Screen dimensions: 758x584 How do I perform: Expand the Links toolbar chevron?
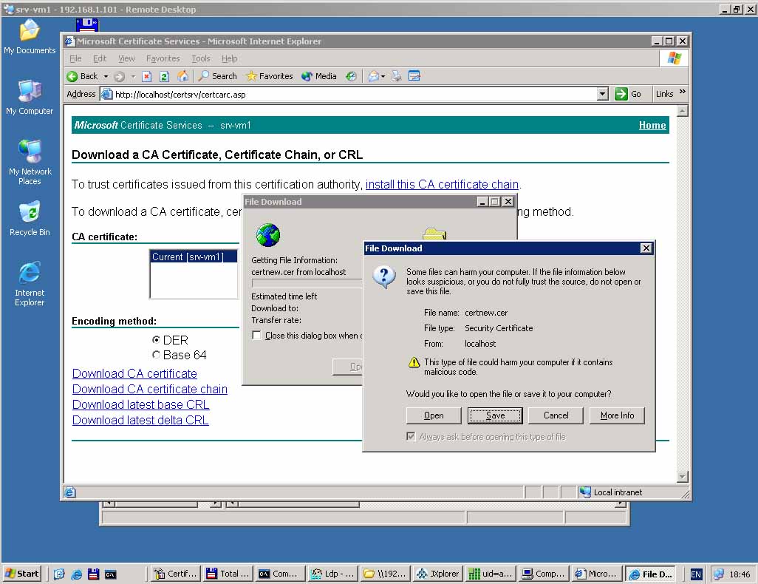tap(682, 92)
